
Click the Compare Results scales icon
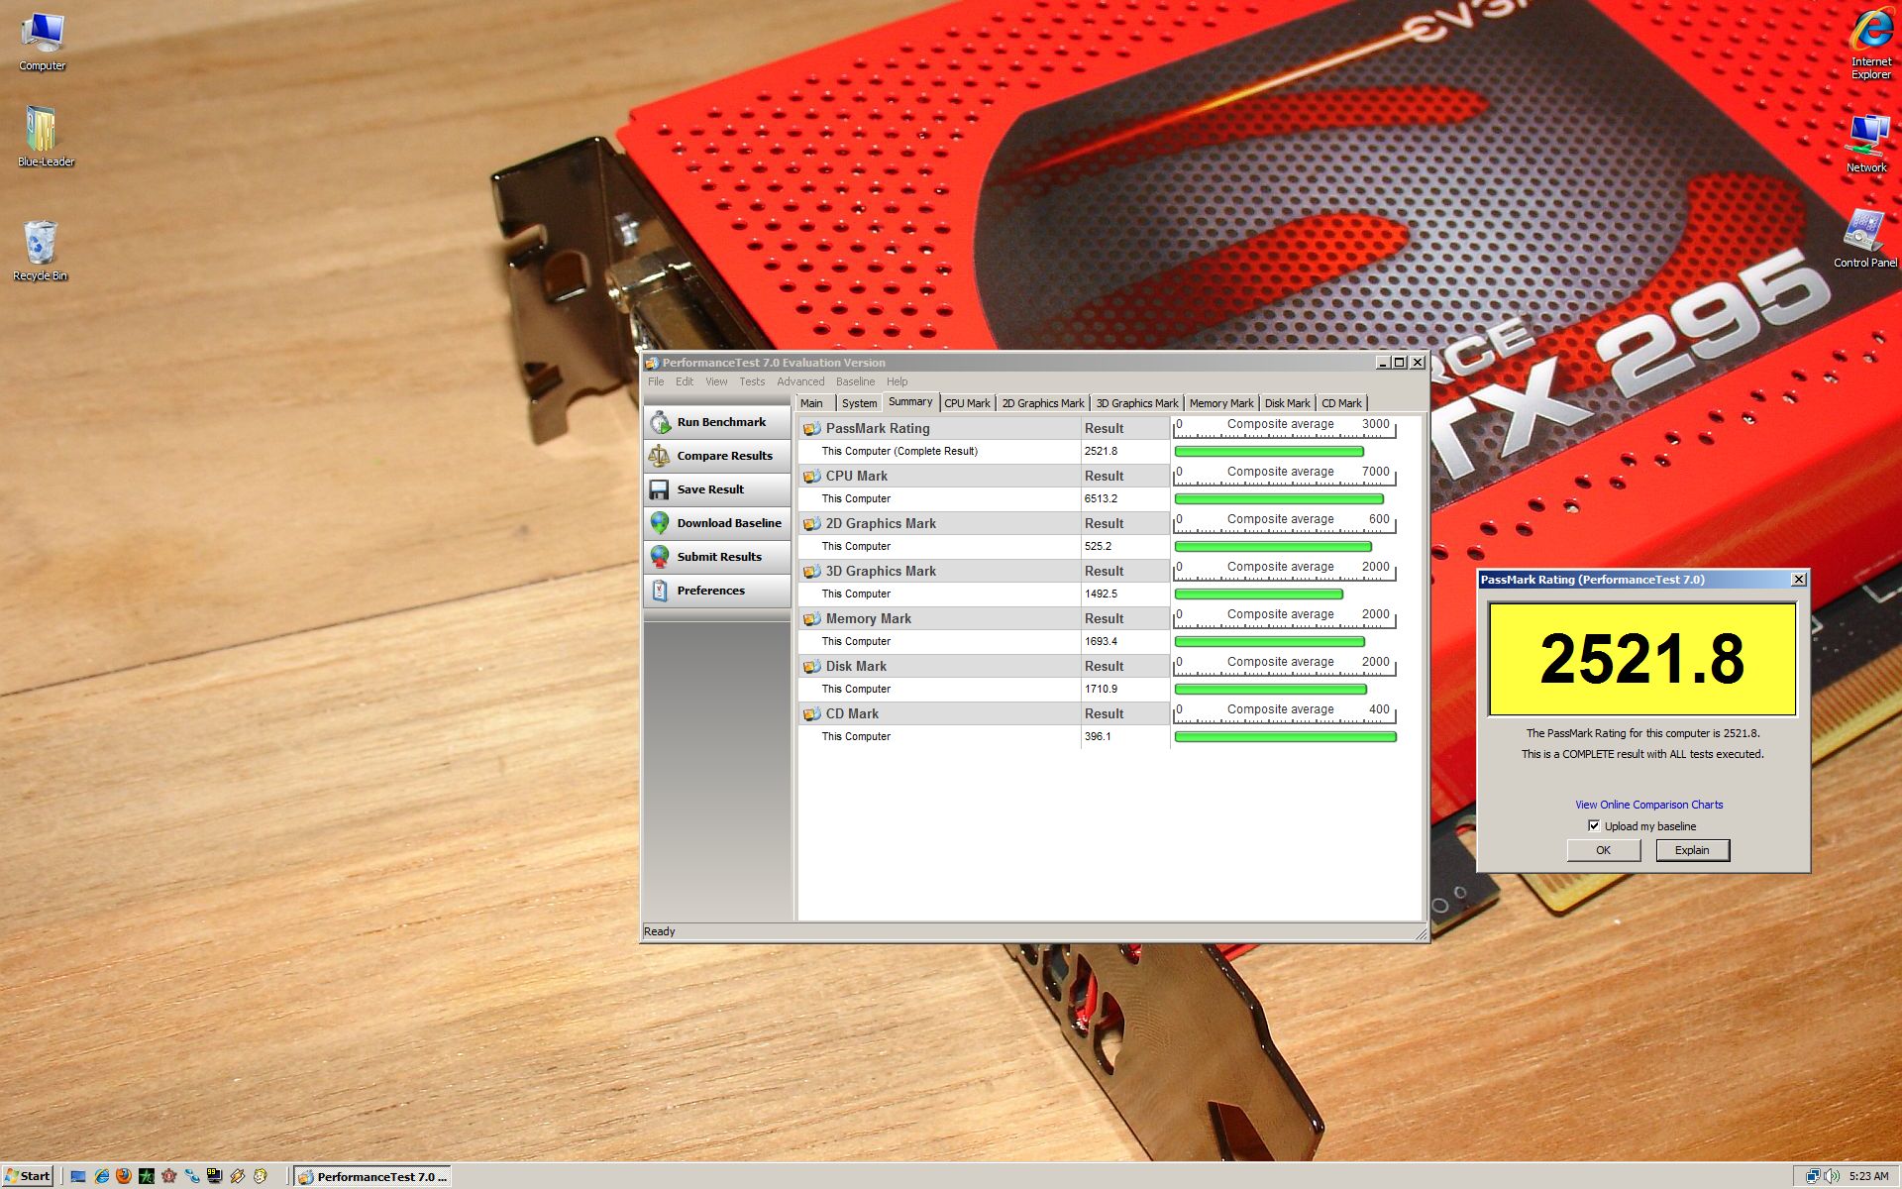pyautogui.click(x=660, y=456)
